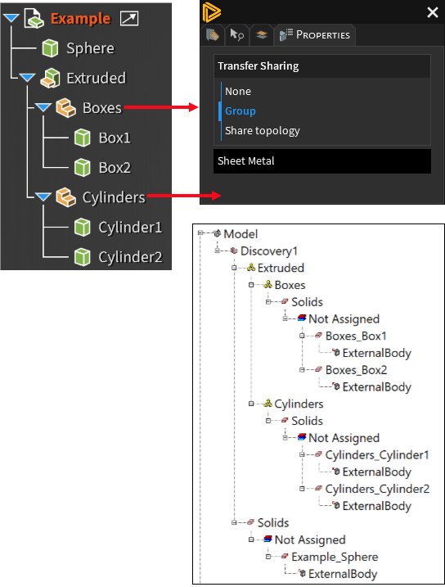
Task: Click the green Box2 body icon
Action: click(83, 168)
